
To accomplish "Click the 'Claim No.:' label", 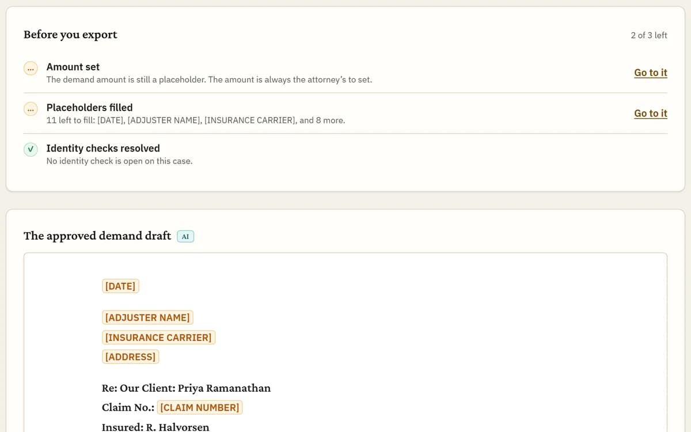I will point(128,408).
